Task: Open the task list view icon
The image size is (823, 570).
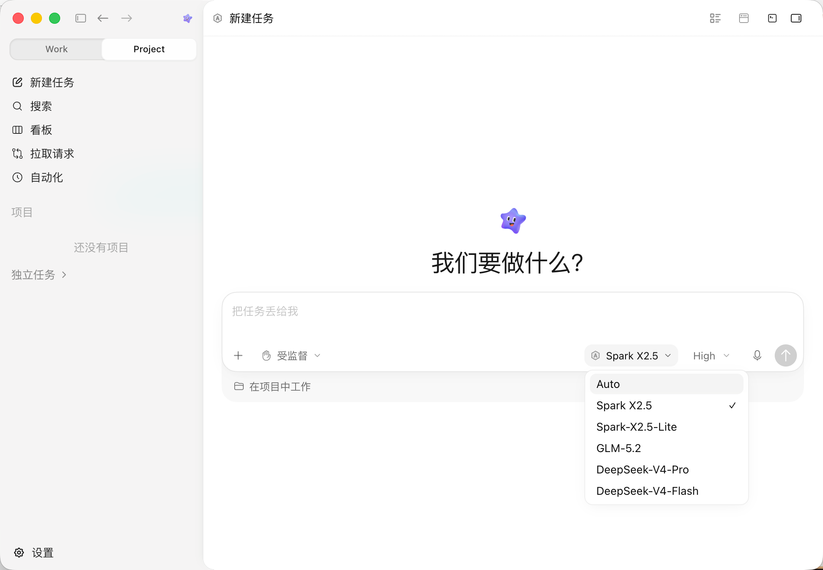Action: click(715, 18)
